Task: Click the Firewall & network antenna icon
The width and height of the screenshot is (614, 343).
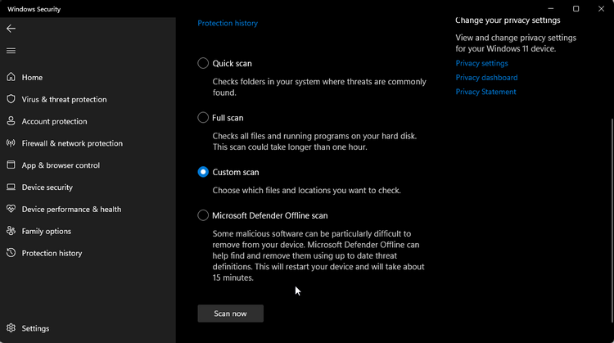Action: tap(11, 143)
